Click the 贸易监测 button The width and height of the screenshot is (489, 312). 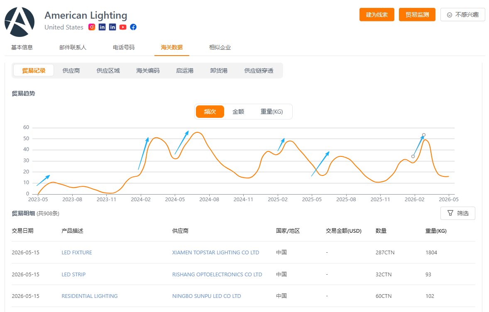tap(417, 15)
